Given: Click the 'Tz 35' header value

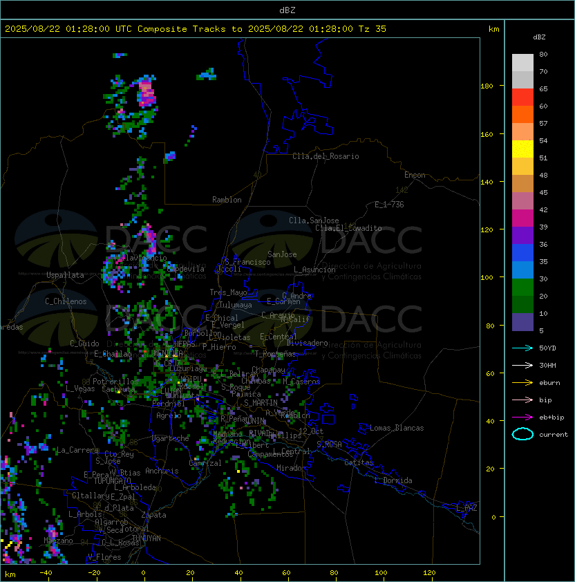Looking at the screenshot, I should pyautogui.click(x=373, y=29).
